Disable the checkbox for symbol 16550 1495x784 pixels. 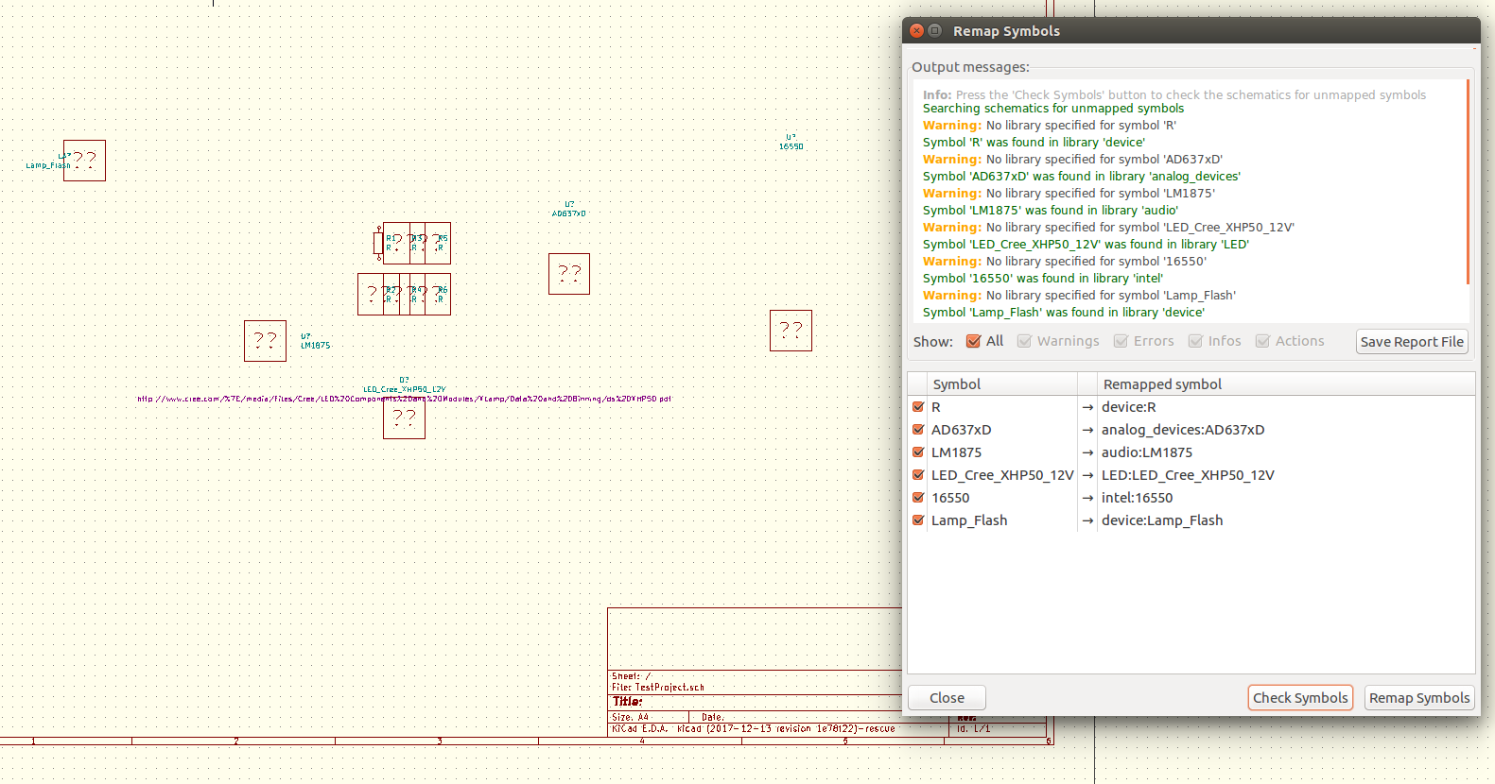point(918,498)
